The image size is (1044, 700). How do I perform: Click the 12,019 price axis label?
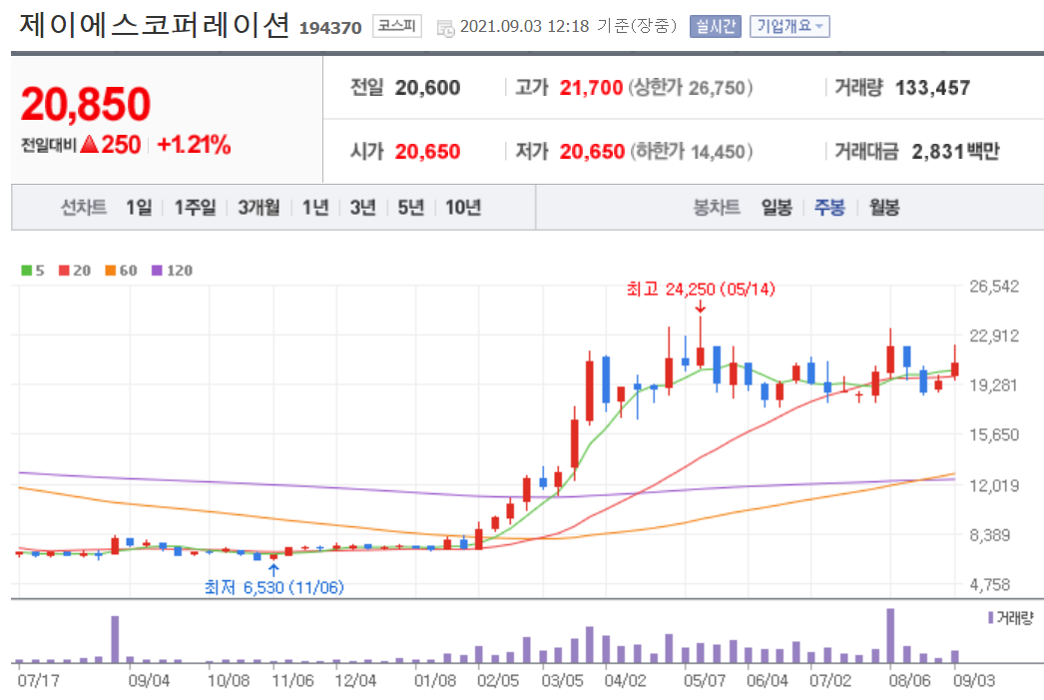click(994, 485)
